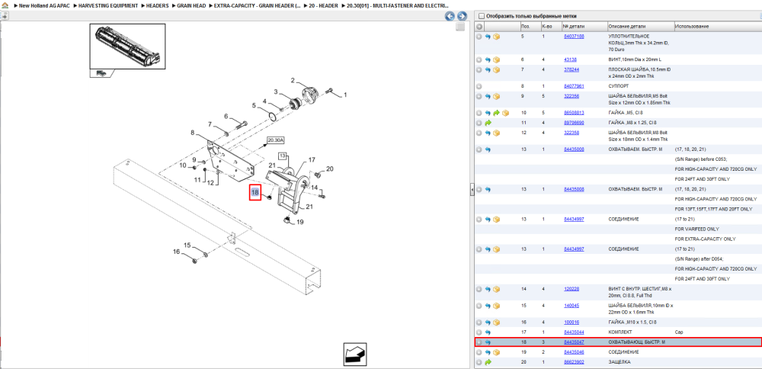Select callout 2 in the diagram
This screenshot has width=762, height=369.
click(x=293, y=81)
